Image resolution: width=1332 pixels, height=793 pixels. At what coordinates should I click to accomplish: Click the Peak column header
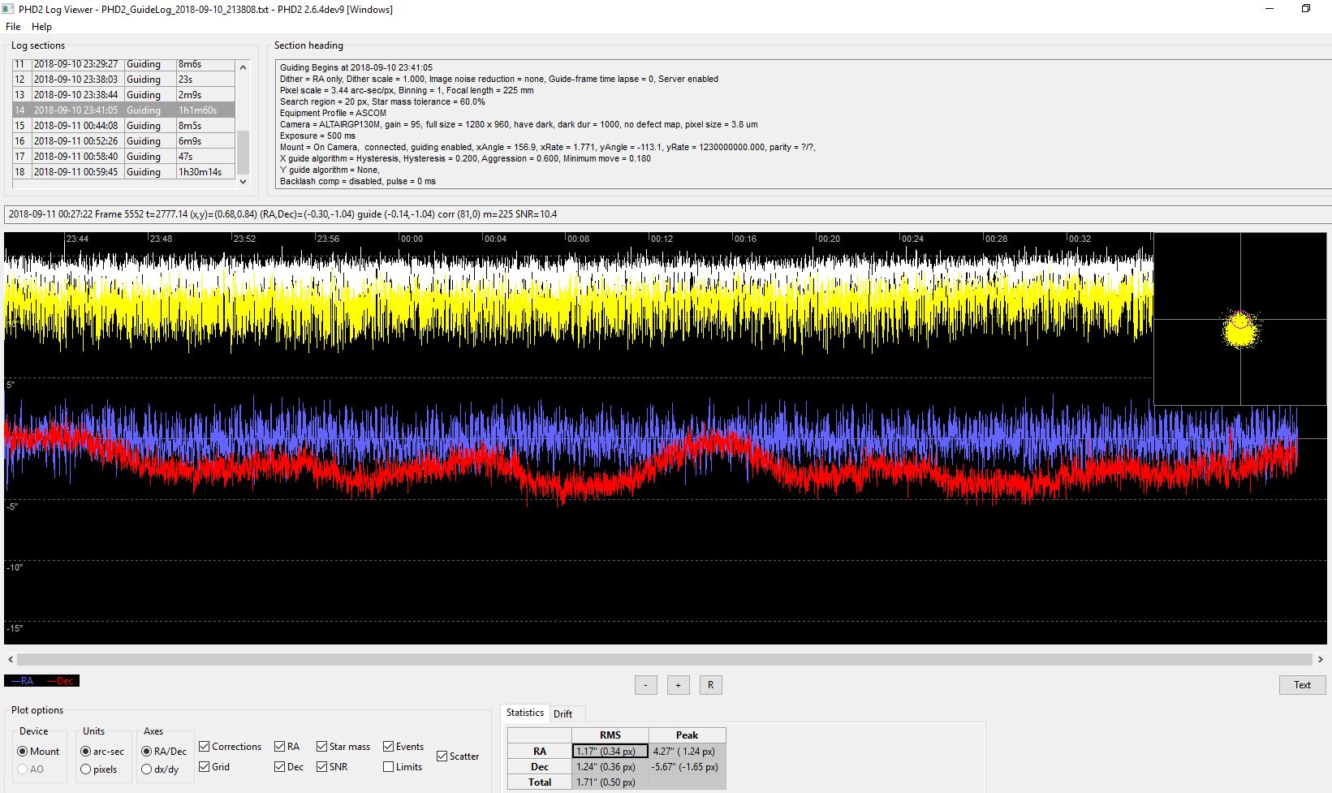pyautogui.click(x=688, y=735)
